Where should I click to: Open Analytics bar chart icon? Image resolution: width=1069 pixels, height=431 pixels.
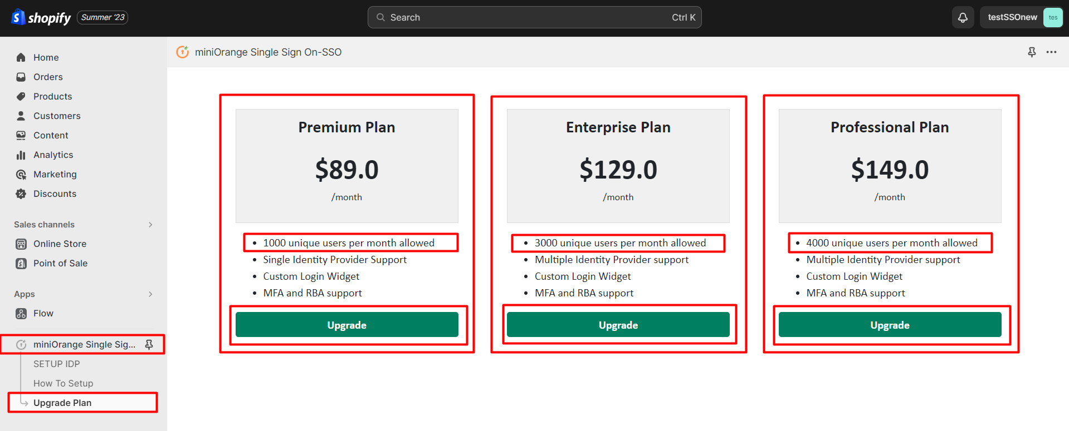click(x=21, y=155)
